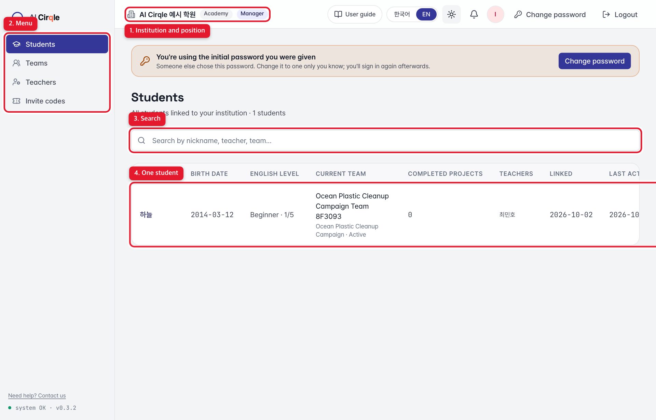Open the notifications bell
Viewport: 656px width, 420px height.
point(474,14)
